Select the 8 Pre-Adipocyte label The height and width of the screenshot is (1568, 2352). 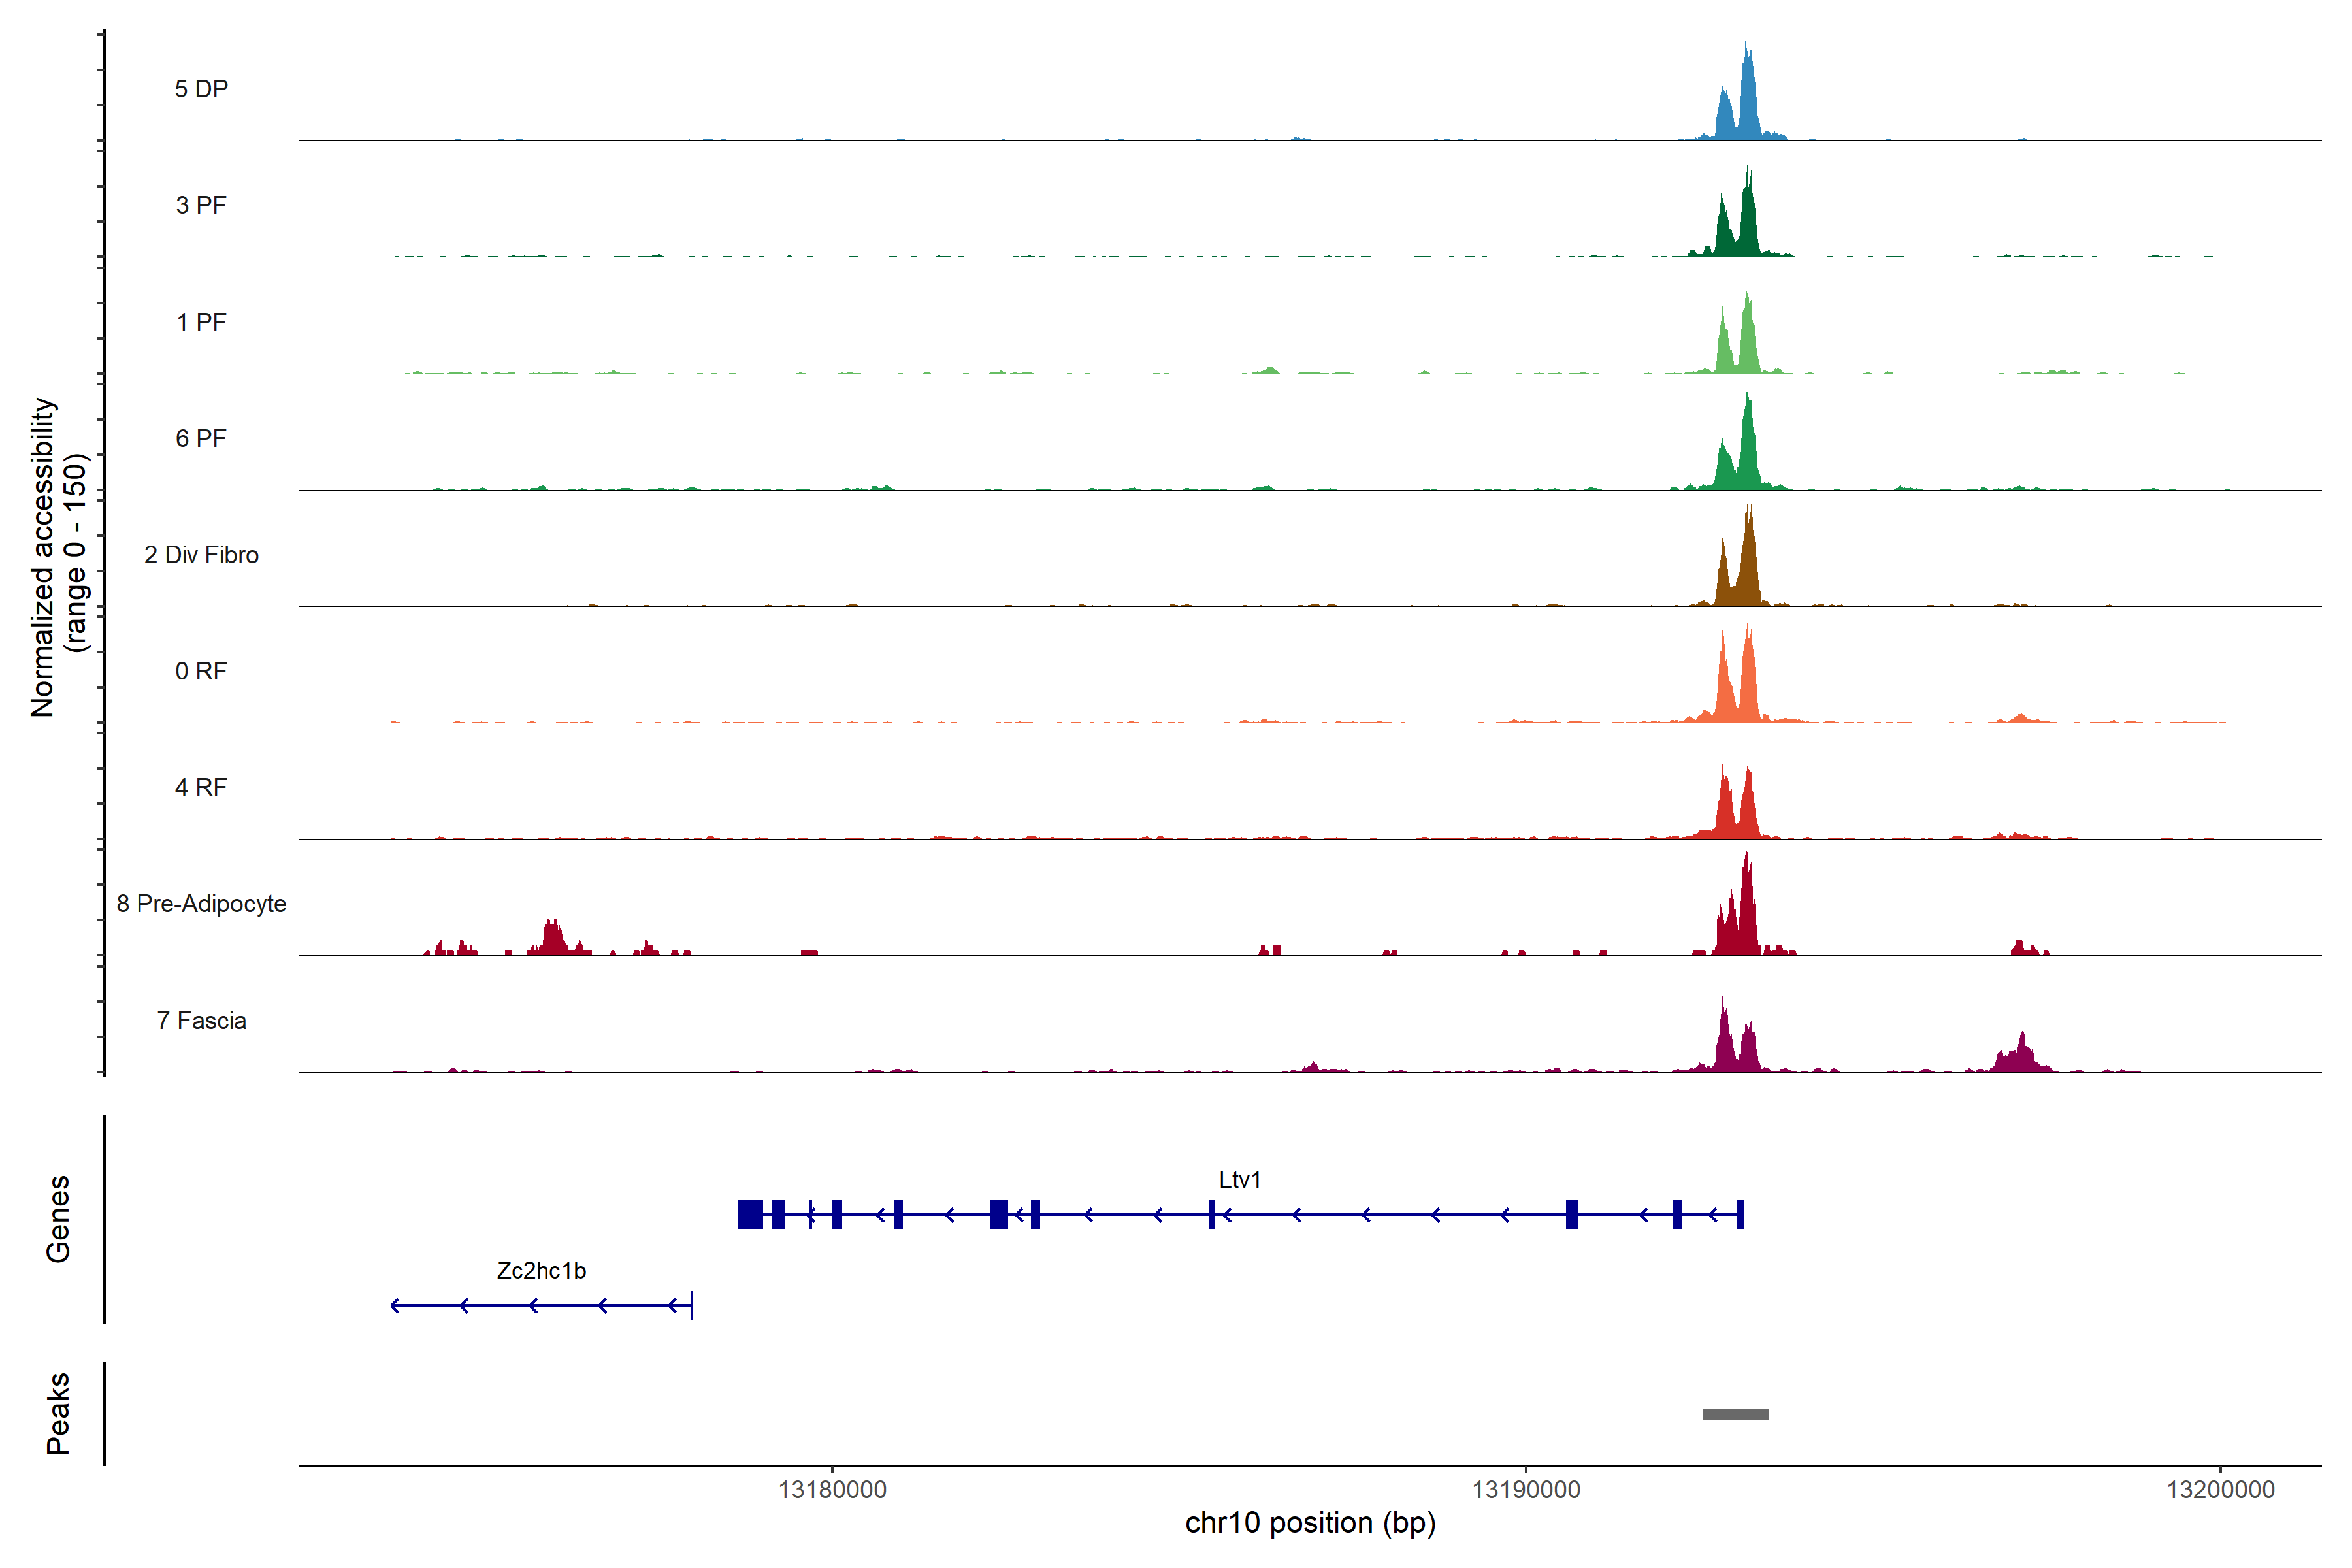[x=201, y=904]
